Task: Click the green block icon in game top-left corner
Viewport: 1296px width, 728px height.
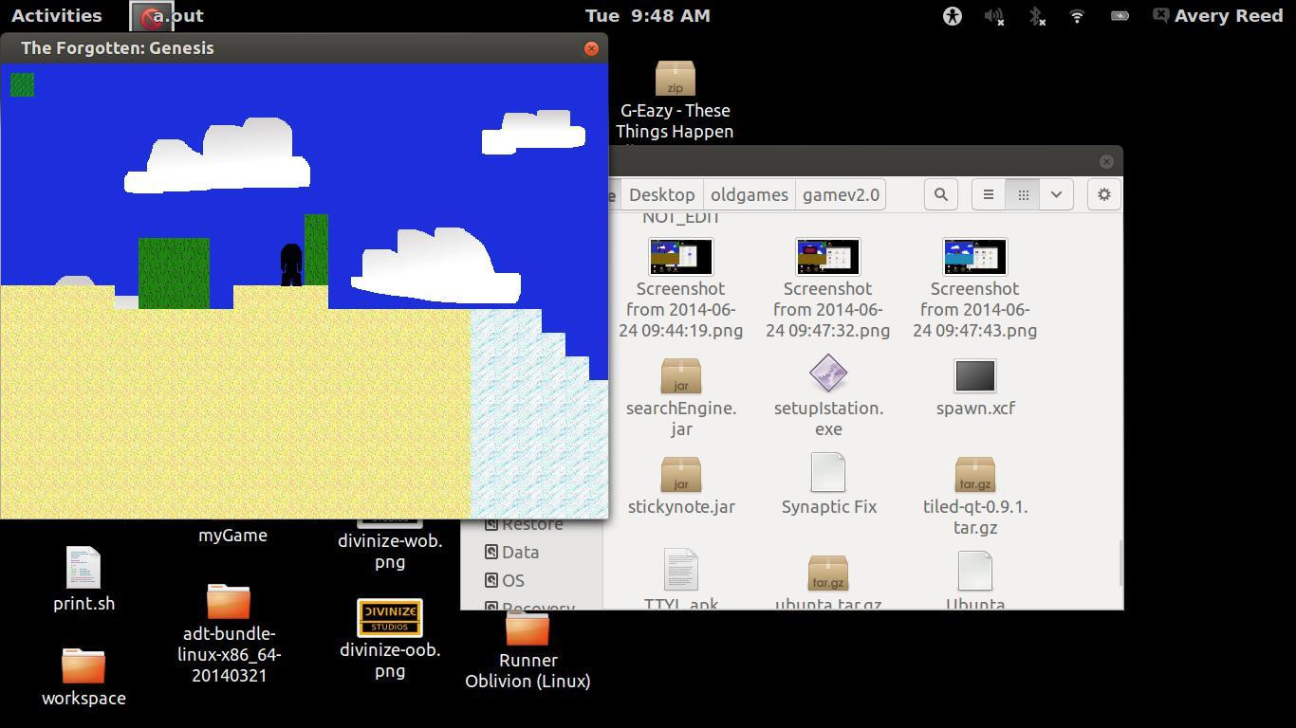Action: coord(22,84)
